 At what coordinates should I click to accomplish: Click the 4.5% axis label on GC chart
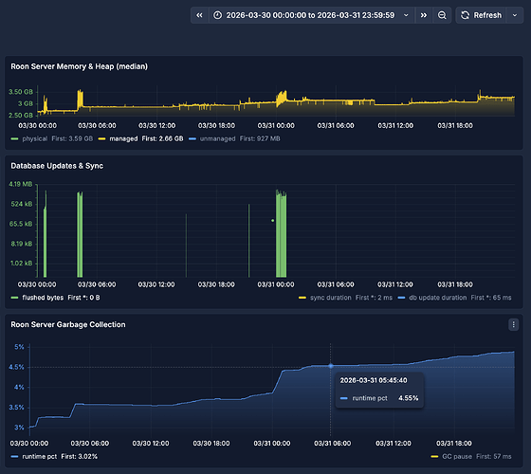pyautogui.click(x=17, y=367)
